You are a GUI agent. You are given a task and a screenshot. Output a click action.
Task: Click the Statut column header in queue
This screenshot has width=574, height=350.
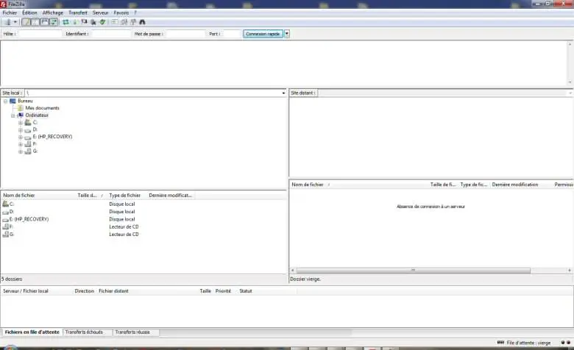pos(246,291)
